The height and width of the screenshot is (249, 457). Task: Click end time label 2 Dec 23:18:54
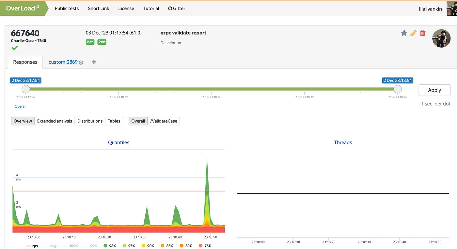point(398,81)
